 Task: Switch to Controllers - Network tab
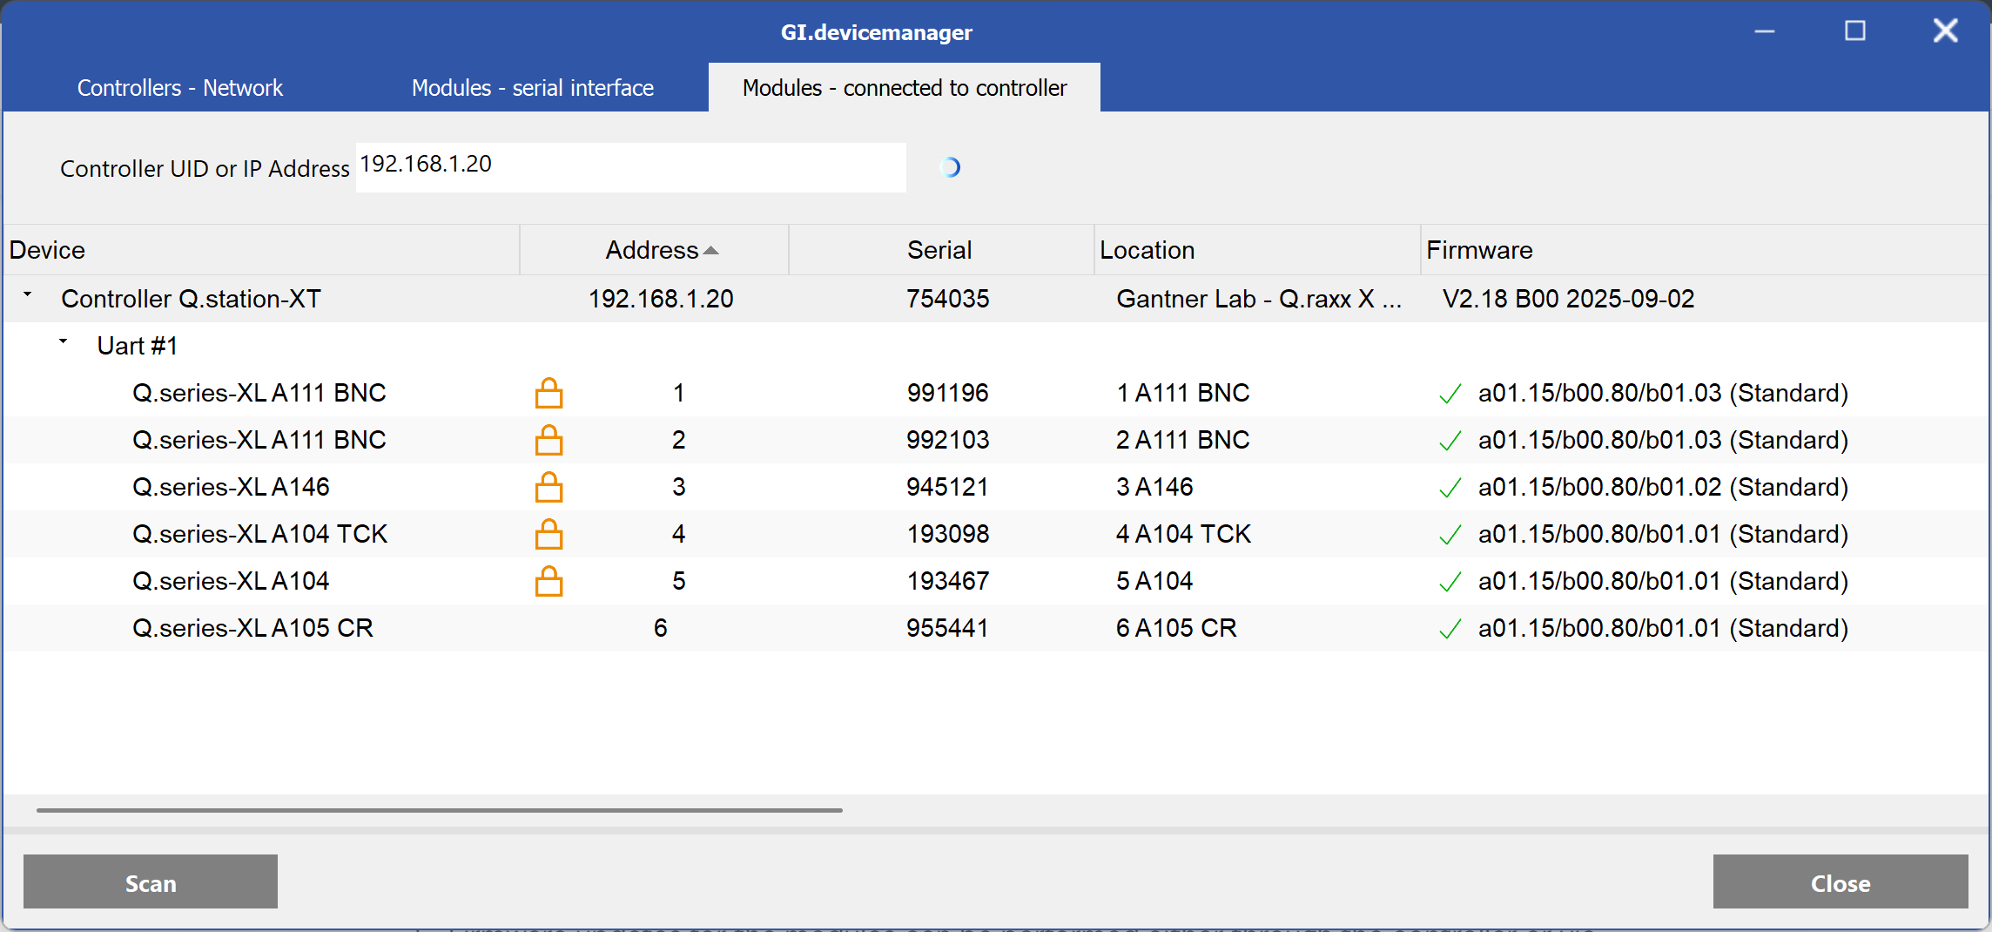tap(180, 88)
